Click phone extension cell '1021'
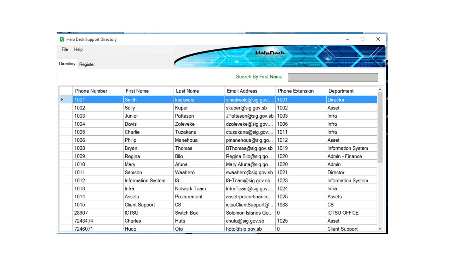The image size is (453, 255). 301,172
